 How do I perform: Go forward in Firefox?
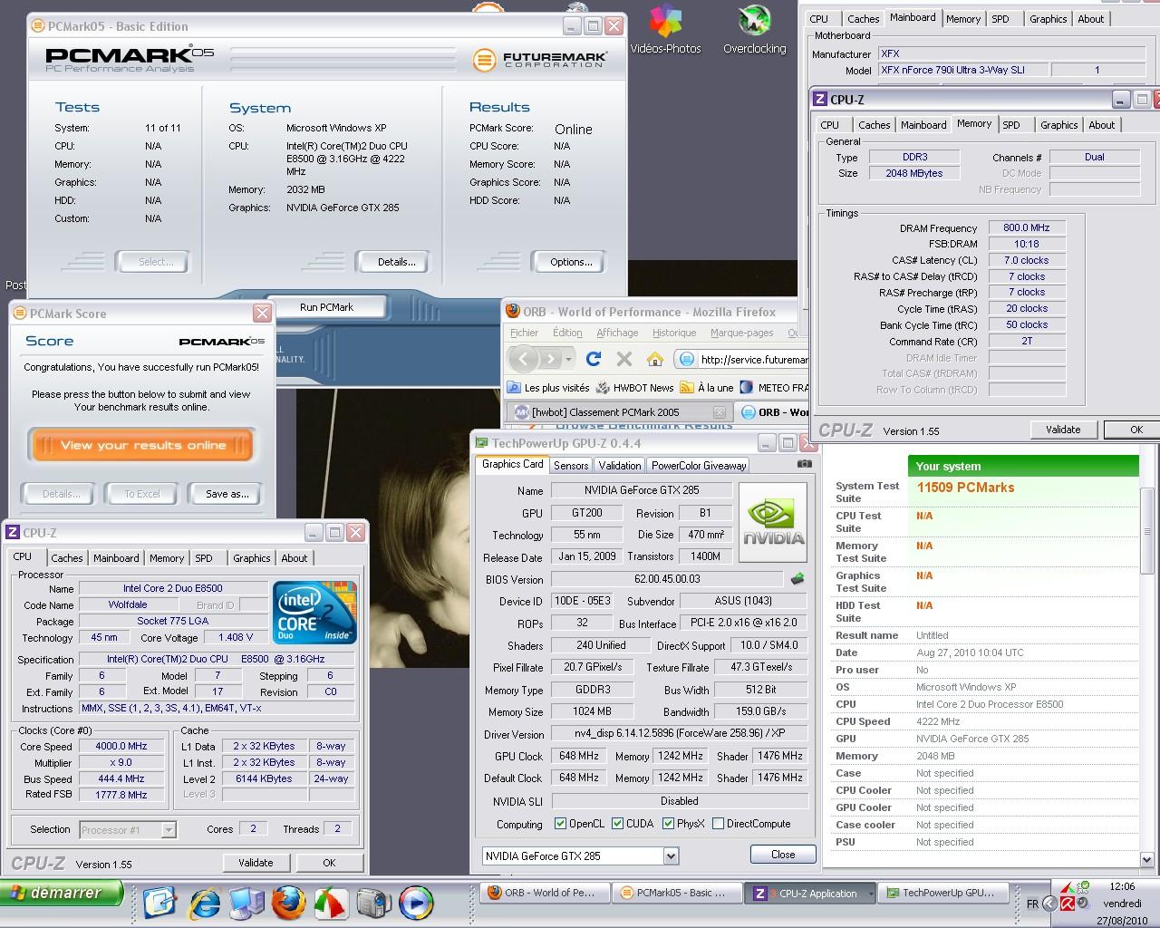pyautogui.click(x=550, y=359)
